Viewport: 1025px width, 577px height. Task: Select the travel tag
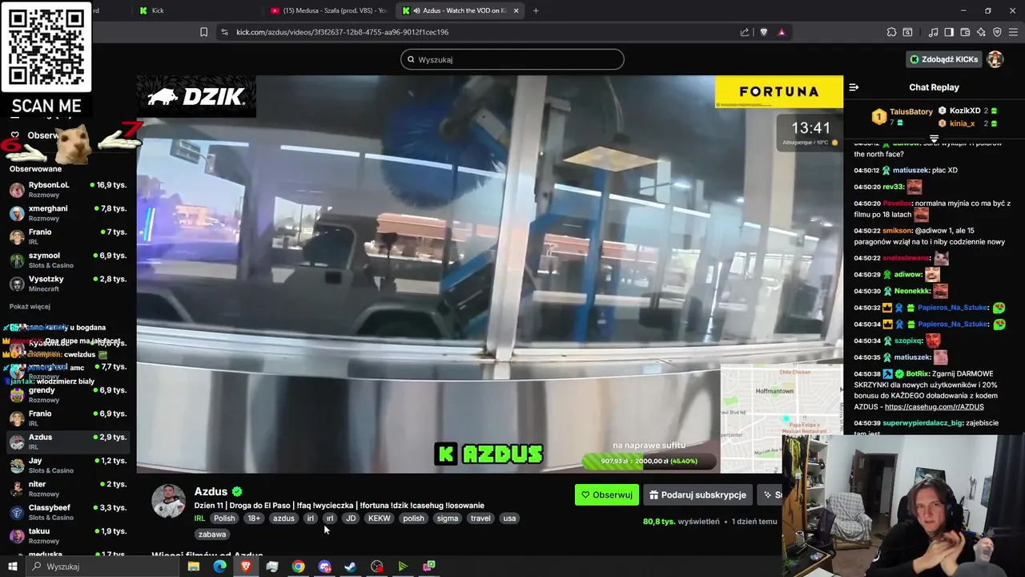[480, 518]
